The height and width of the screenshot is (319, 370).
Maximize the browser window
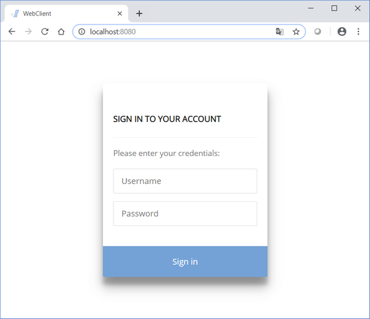334,8
